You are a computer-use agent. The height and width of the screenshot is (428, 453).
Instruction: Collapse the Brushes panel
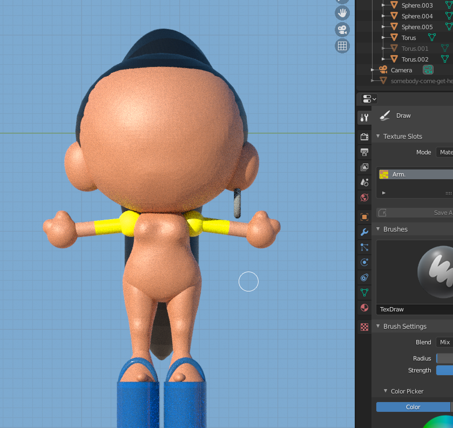pos(378,229)
